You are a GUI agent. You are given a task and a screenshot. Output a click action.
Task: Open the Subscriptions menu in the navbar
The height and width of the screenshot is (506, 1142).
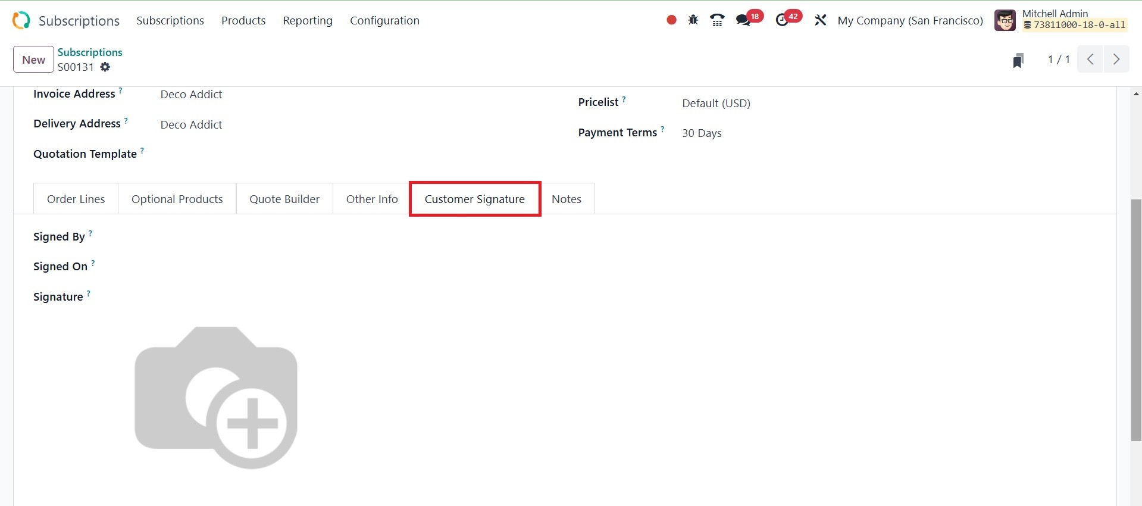[170, 20]
